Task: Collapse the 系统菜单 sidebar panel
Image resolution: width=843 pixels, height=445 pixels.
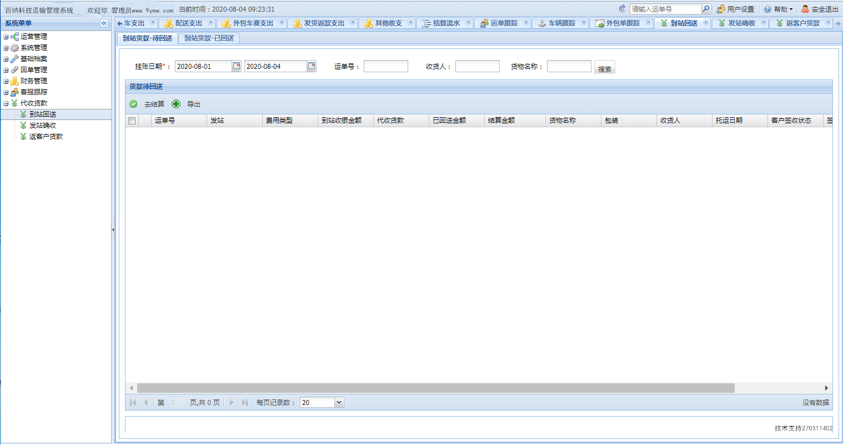Action: click(104, 23)
